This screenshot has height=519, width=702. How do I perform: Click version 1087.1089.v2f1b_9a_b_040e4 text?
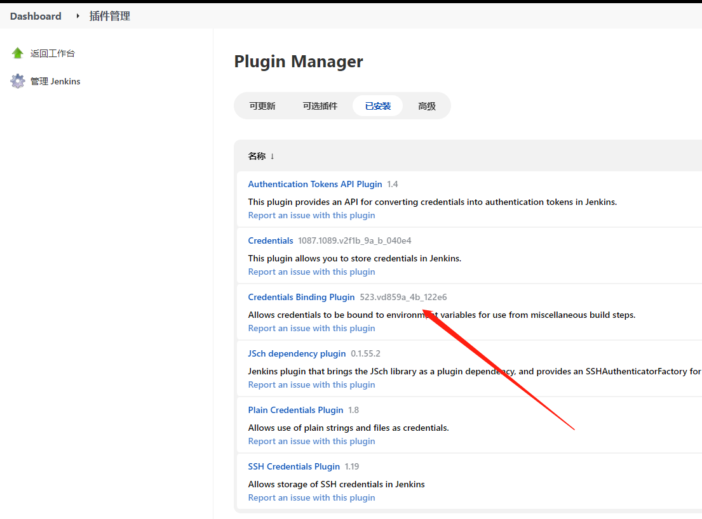(x=354, y=240)
